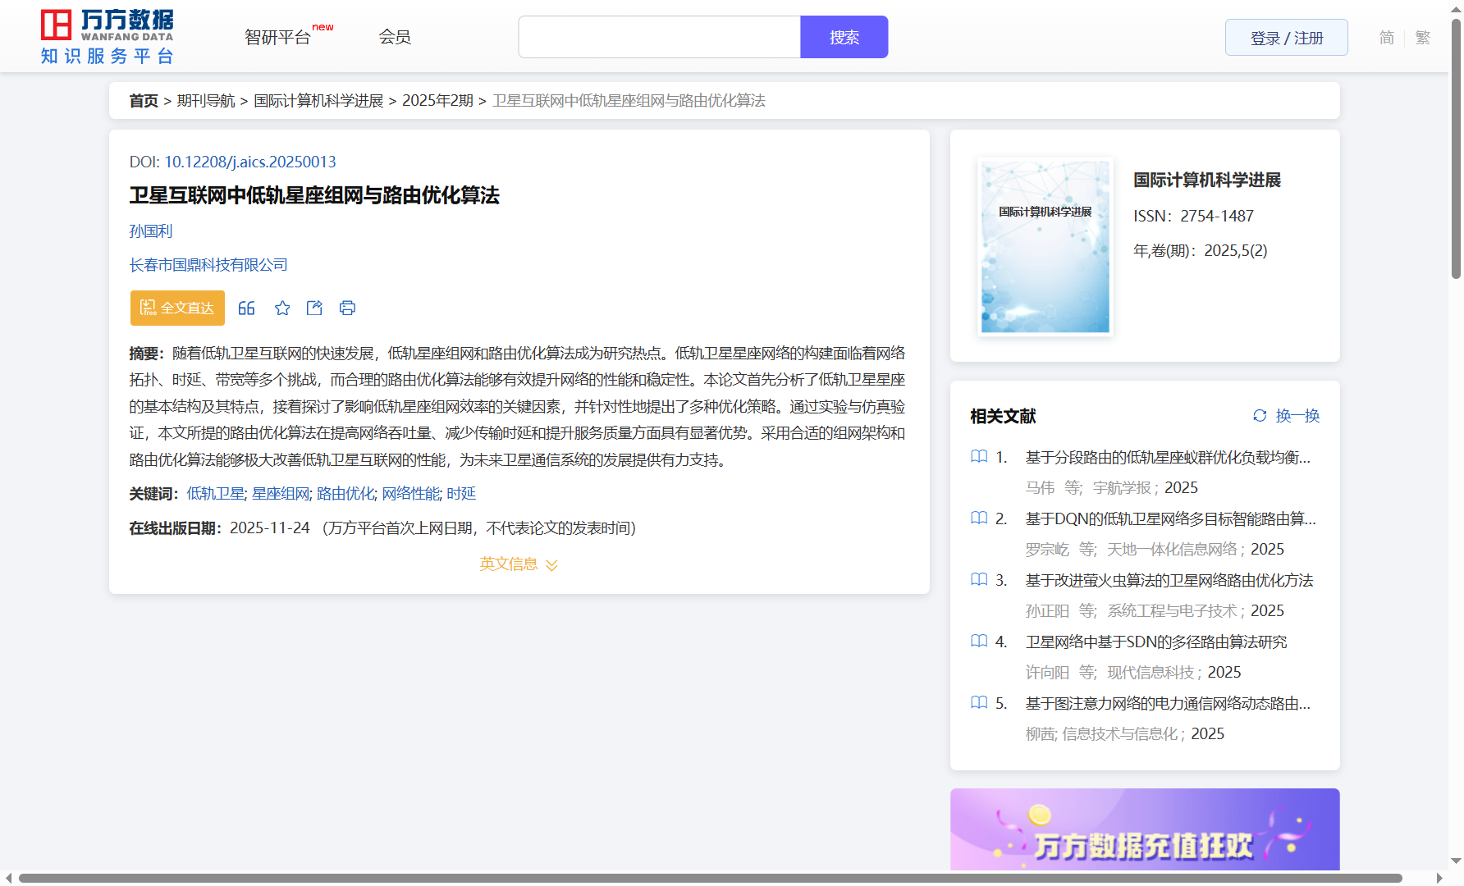Click book icon of fifth related article
The height and width of the screenshot is (886, 1464).
(979, 703)
